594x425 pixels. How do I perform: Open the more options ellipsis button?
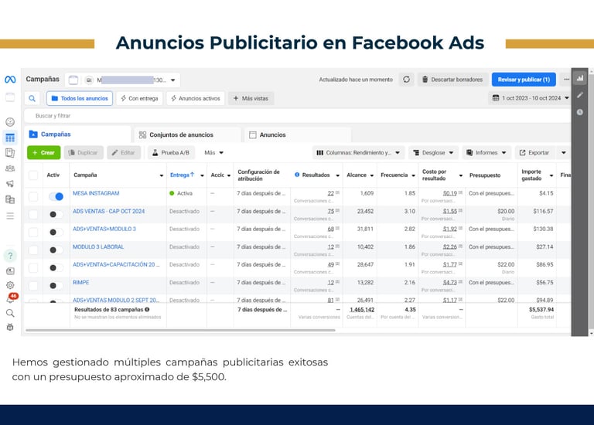click(x=566, y=80)
